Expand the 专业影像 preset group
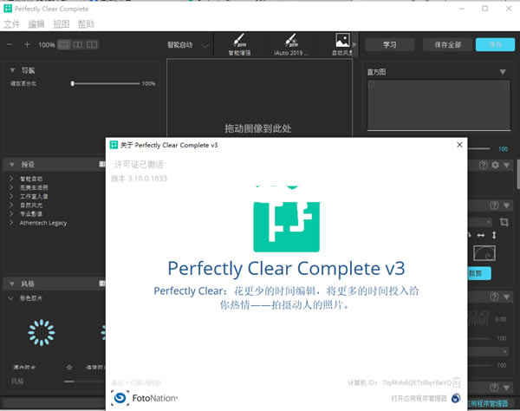This screenshot has width=520, height=411. [x=11, y=213]
